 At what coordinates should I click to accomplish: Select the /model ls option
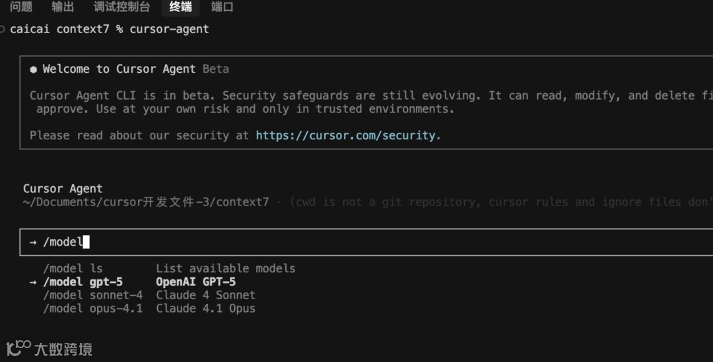[73, 268]
